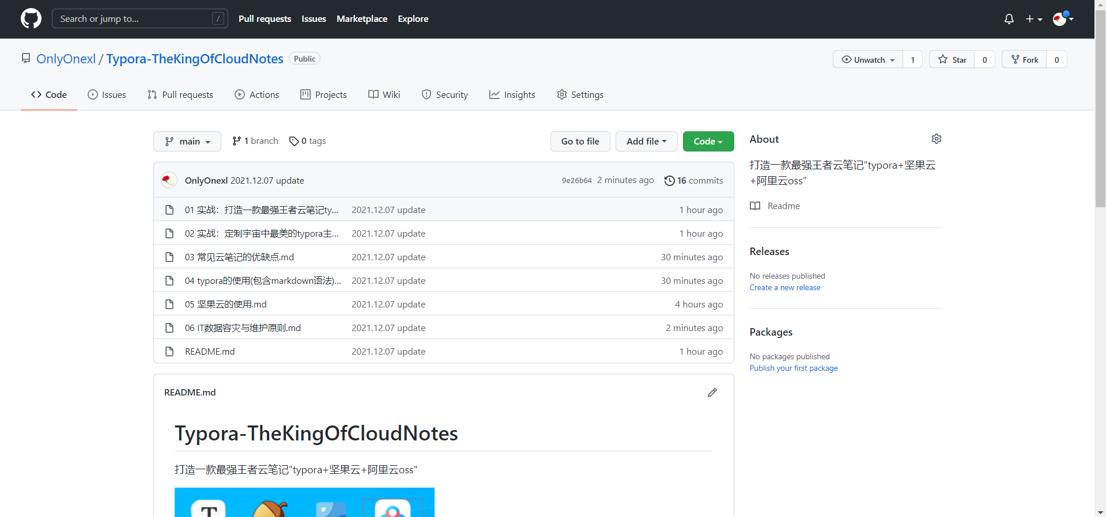Viewport: 1106px width, 517px height.
Task: Click Create a new release link
Action: (x=785, y=287)
